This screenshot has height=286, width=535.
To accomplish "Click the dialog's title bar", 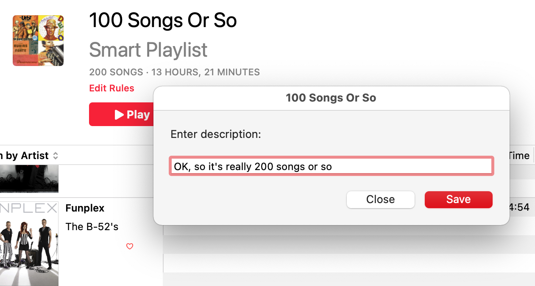I will coord(331,98).
